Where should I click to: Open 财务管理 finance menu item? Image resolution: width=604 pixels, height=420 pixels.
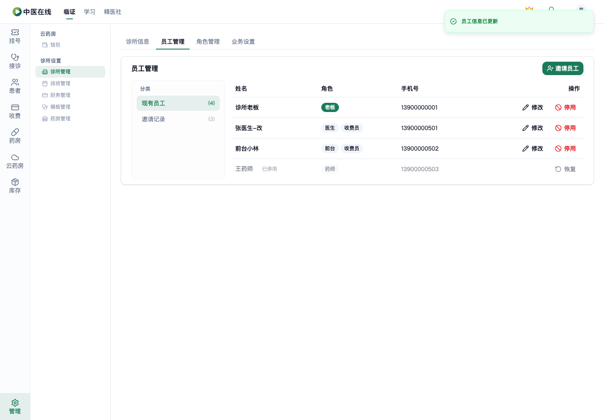pyautogui.click(x=70, y=95)
